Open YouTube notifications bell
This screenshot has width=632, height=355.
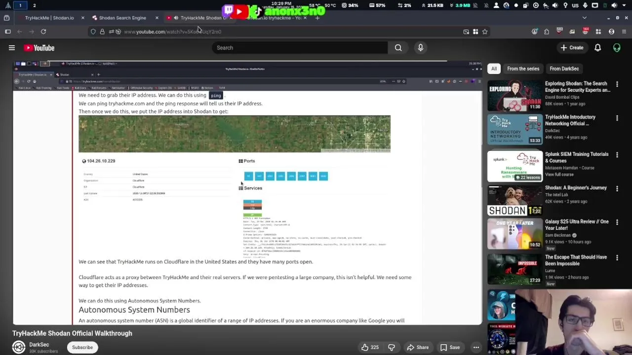[x=597, y=48]
